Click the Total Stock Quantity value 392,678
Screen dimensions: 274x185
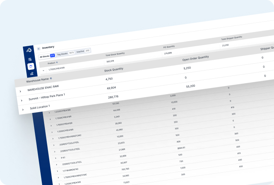tap(110, 61)
